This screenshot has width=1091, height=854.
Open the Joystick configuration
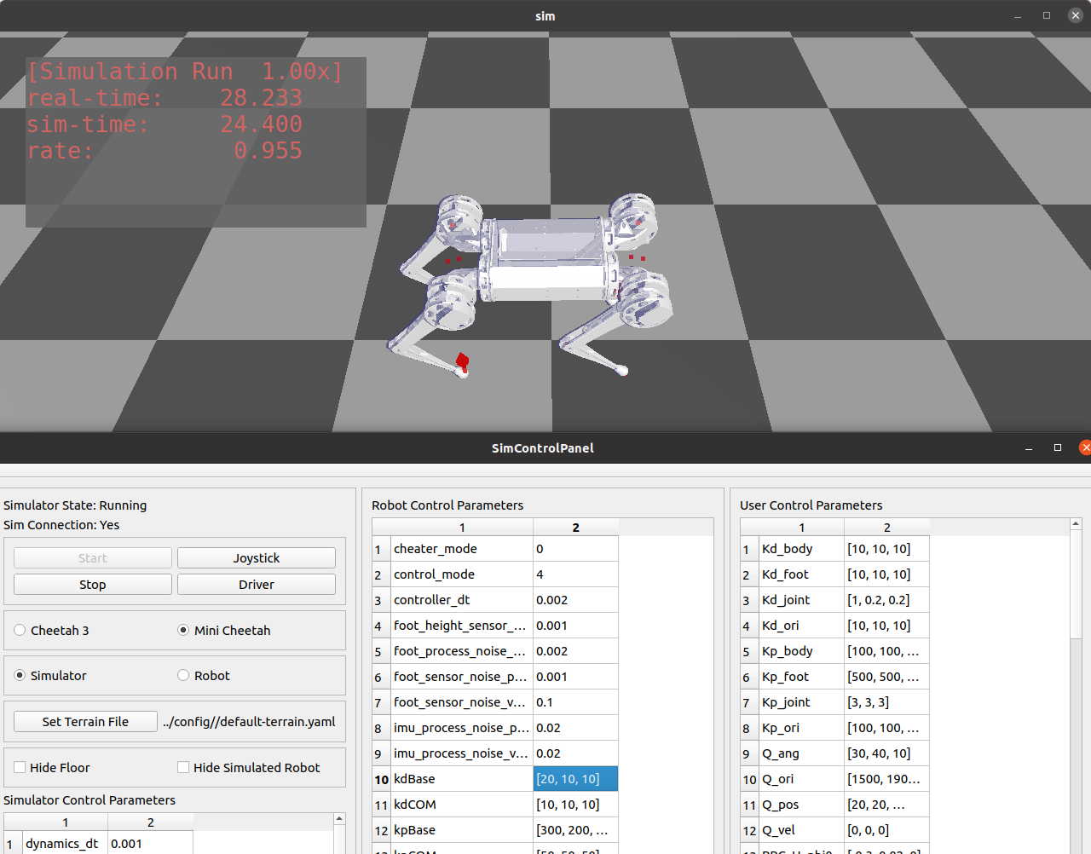coord(256,557)
